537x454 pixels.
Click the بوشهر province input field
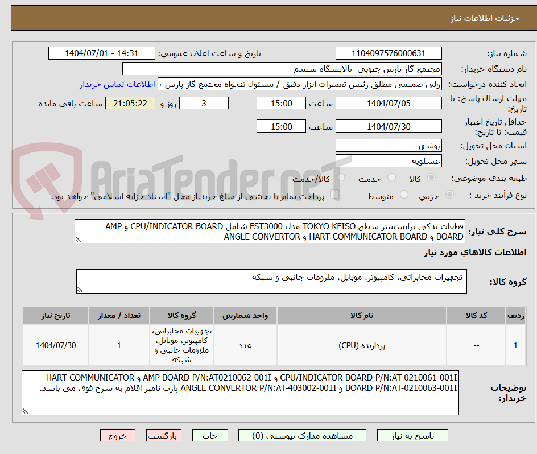point(389,145)
